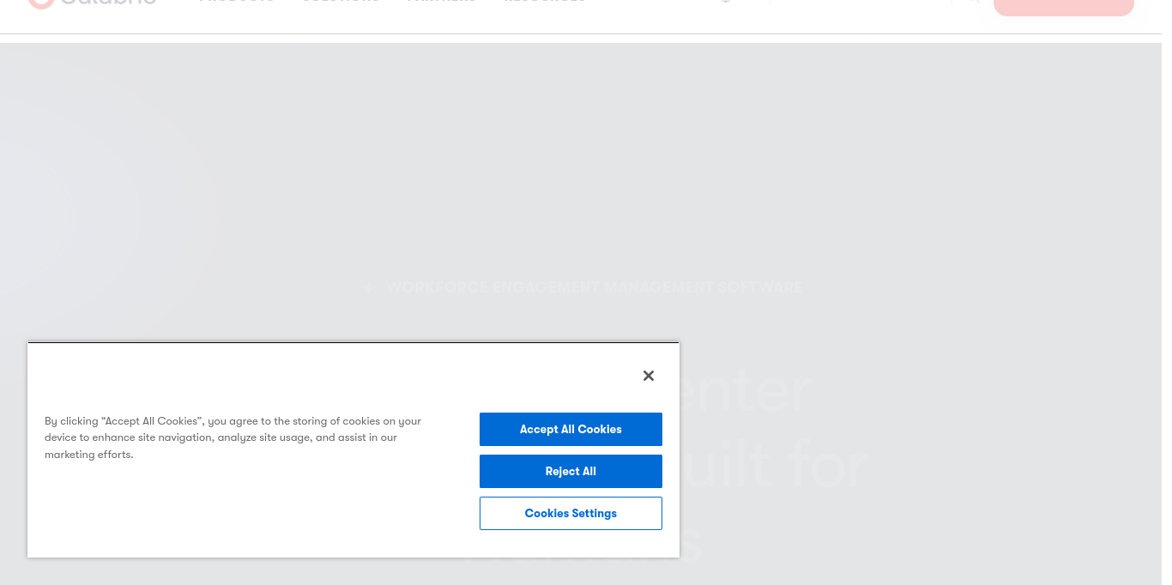The width and height of the screenshot is (1172, 585).
Task: Click the sparkle icon before Workforce Engagement
Action: (x=369, y=287)
